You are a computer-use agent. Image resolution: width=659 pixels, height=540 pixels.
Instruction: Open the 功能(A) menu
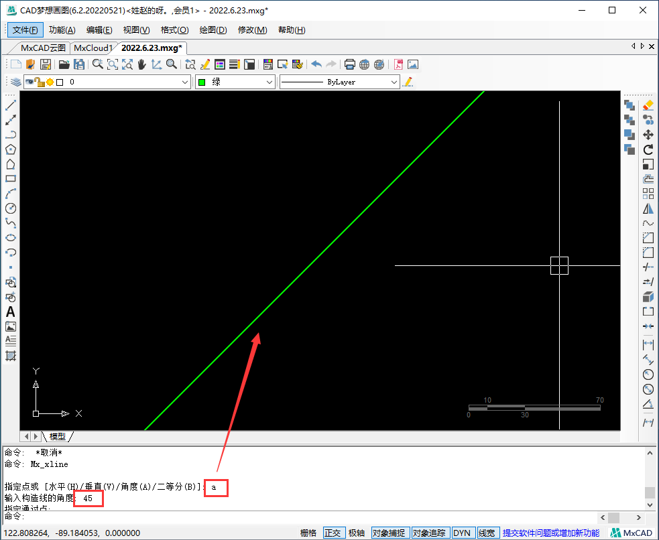(x=62, y=29)
